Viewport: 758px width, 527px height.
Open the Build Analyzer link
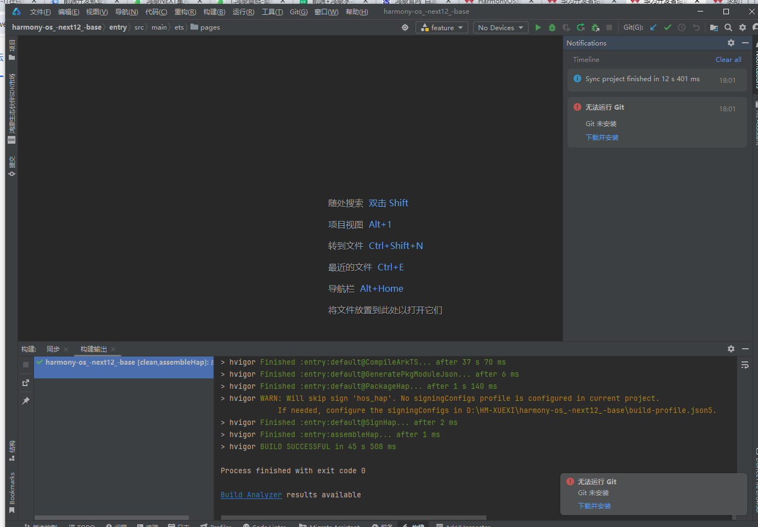(x=251, y=495)
